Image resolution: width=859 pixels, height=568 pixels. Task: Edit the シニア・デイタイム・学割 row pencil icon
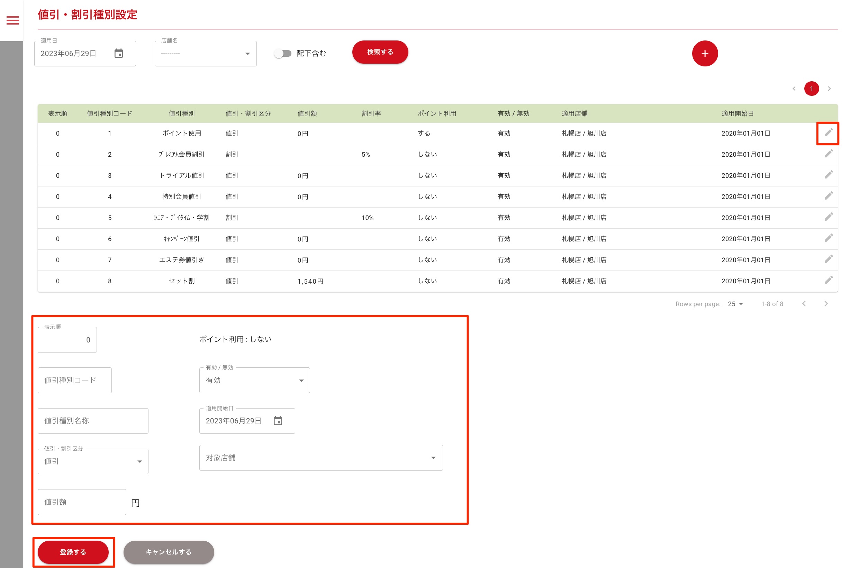828,217
